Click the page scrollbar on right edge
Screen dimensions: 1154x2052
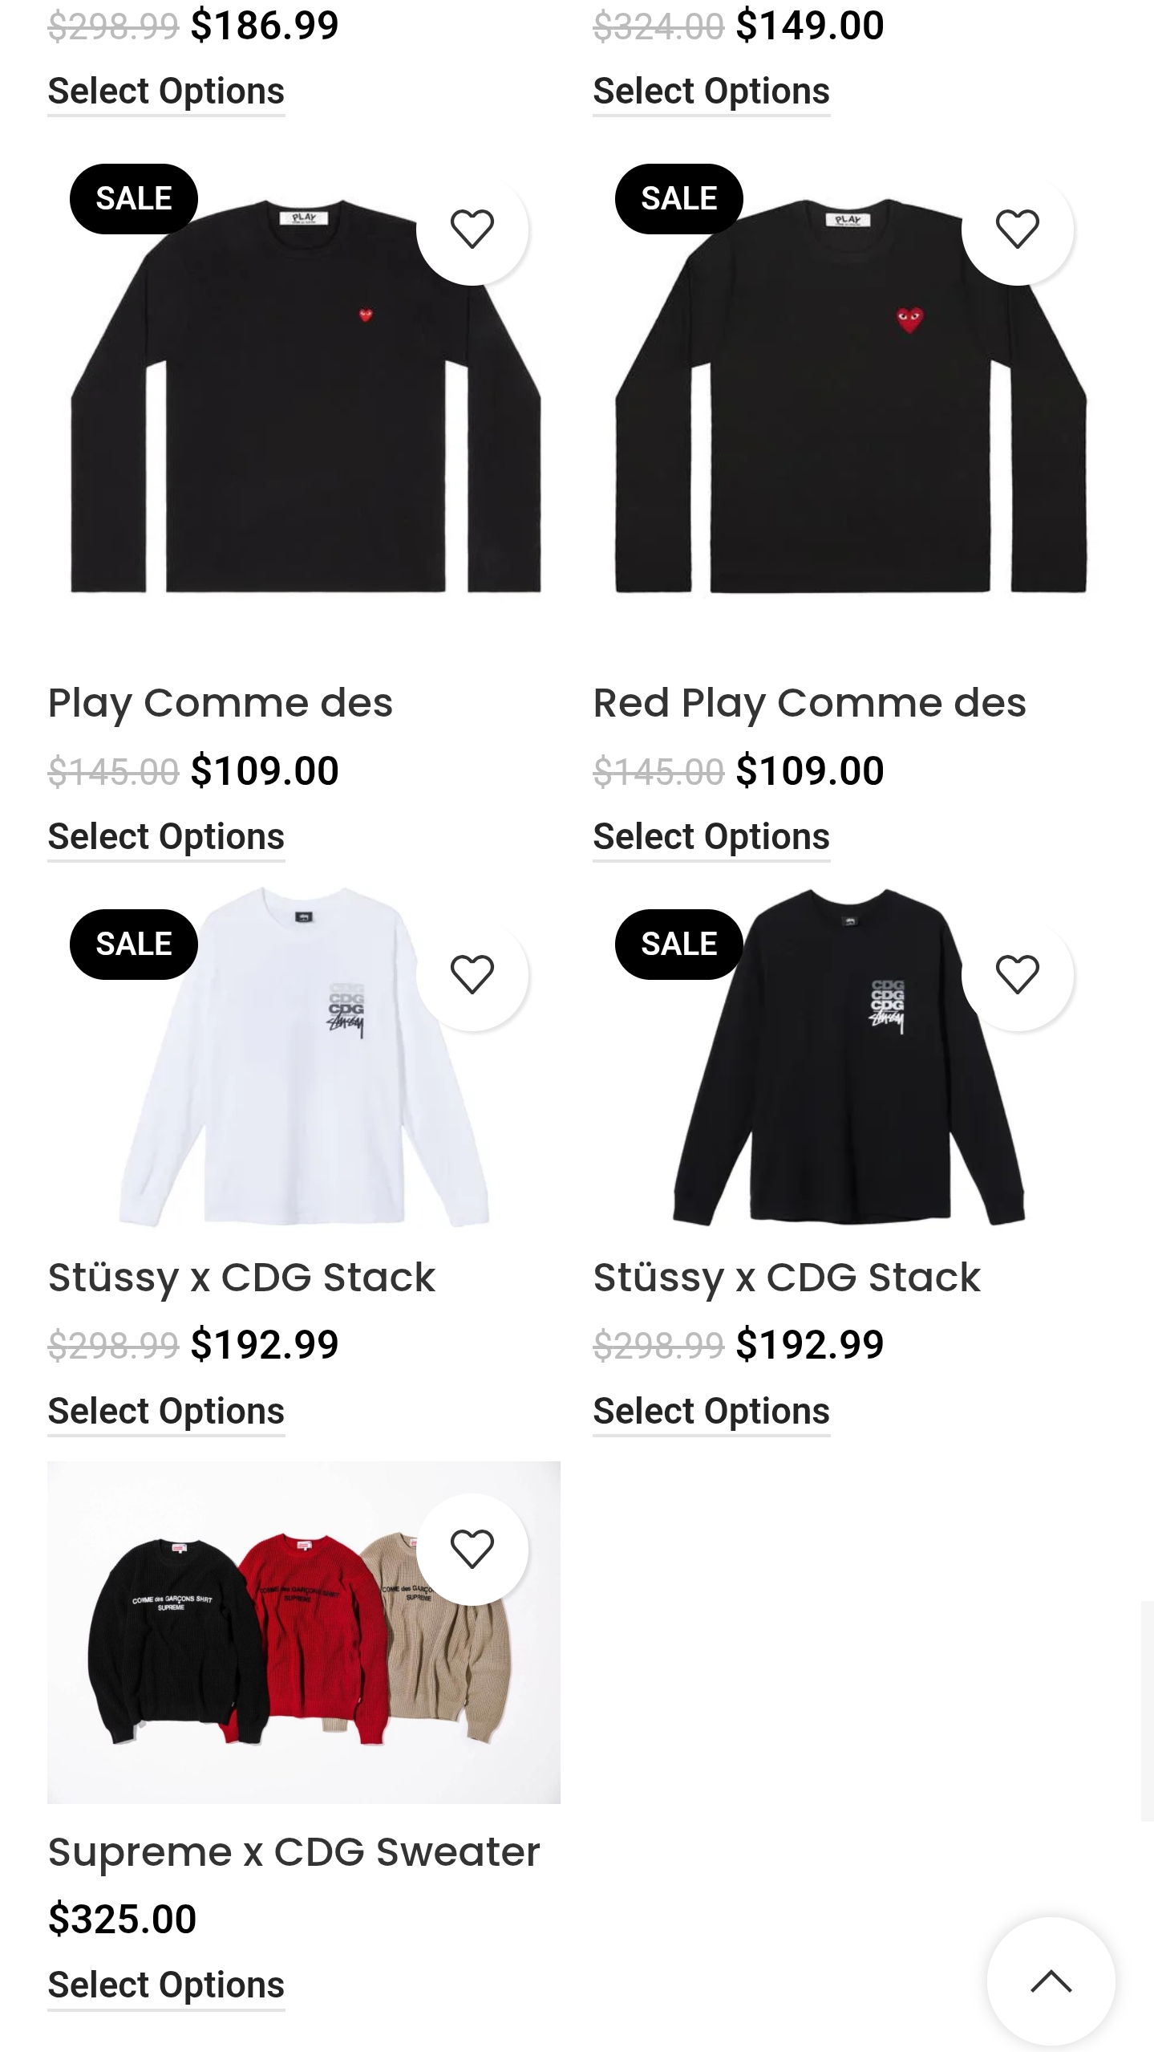[x=1147, y=1709]
